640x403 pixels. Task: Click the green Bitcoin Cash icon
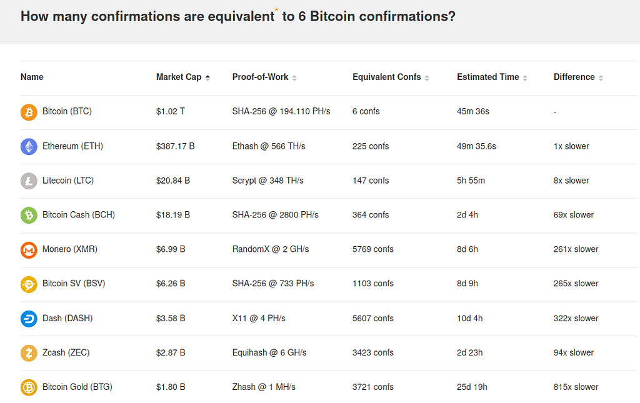[29, 215]
